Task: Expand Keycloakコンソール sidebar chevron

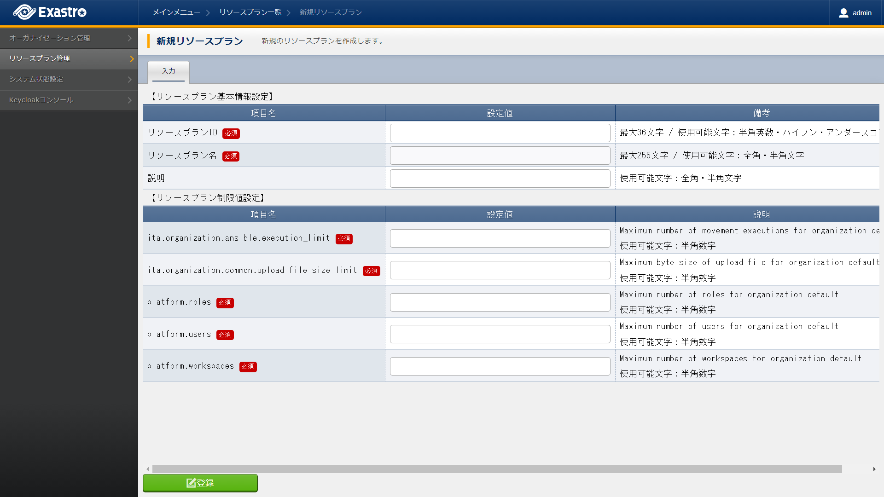Action: [130, 100]
